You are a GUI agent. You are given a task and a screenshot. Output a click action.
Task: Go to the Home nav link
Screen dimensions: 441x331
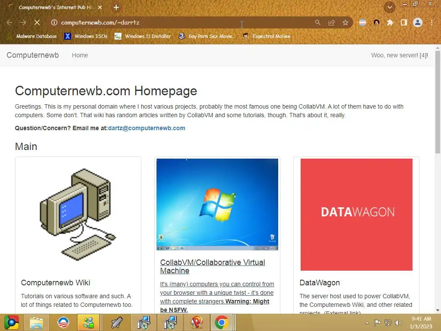[x=80, y=55]
